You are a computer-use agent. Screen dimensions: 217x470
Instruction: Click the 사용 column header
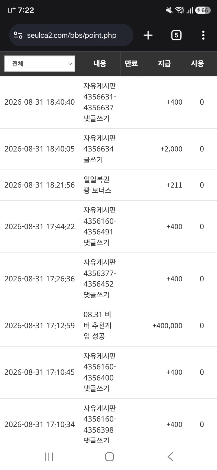pos(197,63)
